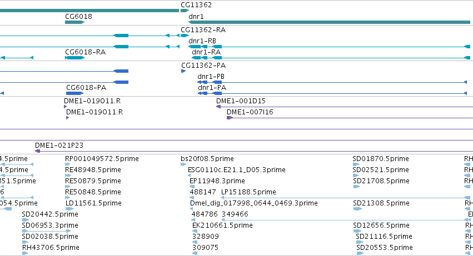Select EST RP001049572.5prime

(102, 158)
